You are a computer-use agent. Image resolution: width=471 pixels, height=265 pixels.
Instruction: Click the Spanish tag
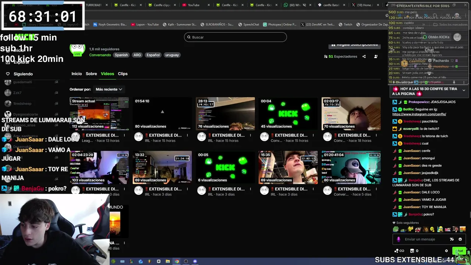click(121, 55)
